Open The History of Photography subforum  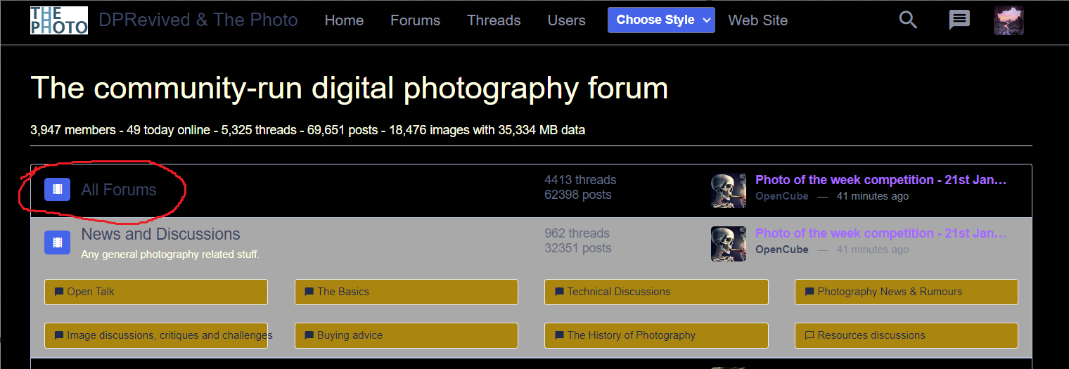[655, 335]
